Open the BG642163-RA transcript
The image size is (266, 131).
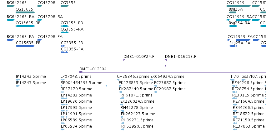pos(11,20)
